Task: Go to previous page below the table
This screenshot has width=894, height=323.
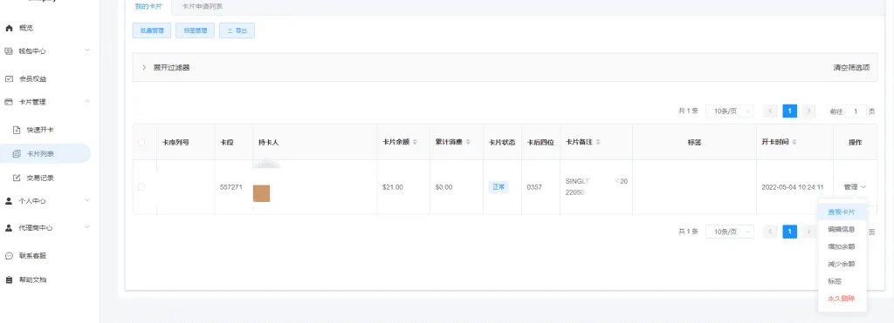Action: (x=771, y=232)
